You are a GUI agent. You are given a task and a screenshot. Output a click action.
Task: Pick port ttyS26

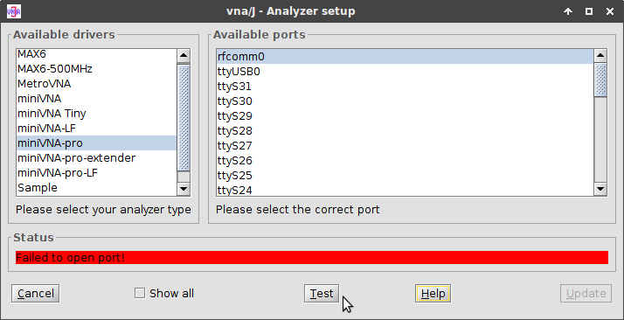click(x=406, y=160)
